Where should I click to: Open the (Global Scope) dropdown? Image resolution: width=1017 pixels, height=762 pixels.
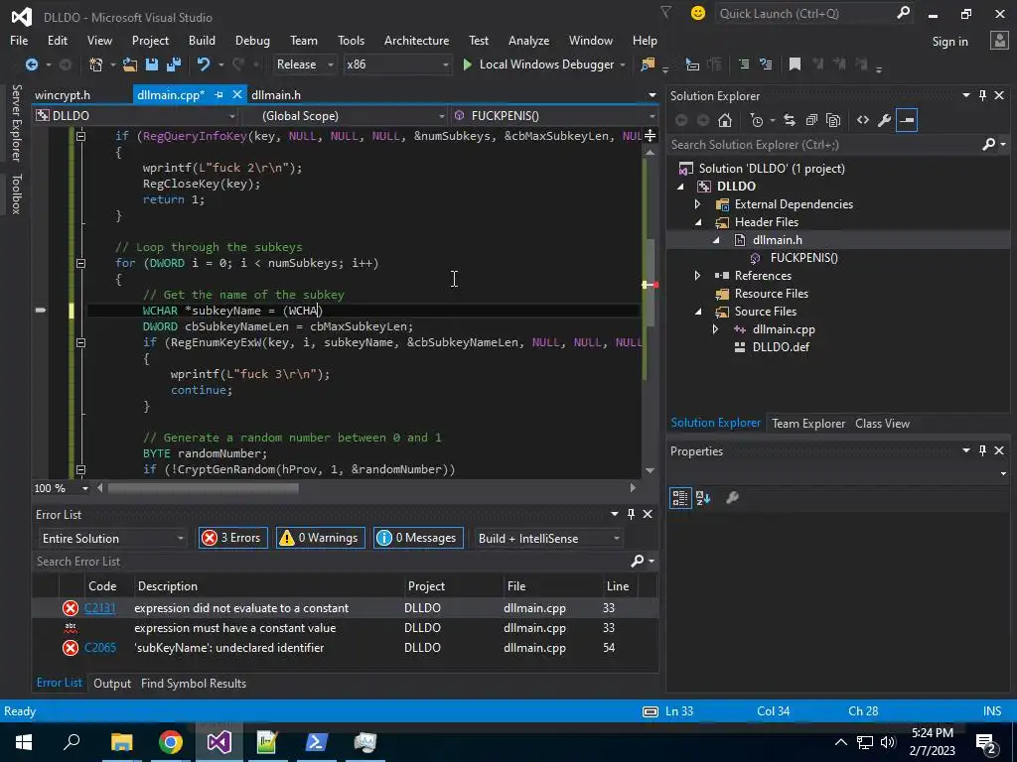pos(345,116)
